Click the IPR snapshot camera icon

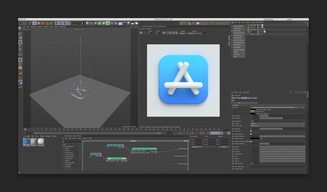[204, 33]
